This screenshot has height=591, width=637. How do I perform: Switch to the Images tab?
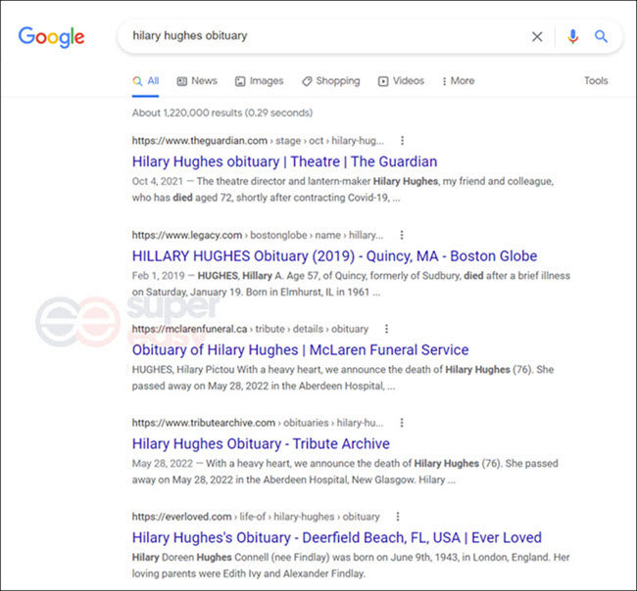click(259, 80)
